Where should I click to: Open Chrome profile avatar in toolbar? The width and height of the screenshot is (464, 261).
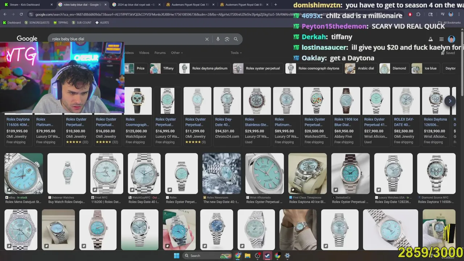(x=451, y=14)
